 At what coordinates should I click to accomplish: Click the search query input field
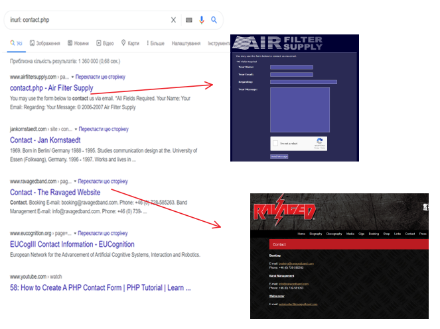(x=88, y=20)
